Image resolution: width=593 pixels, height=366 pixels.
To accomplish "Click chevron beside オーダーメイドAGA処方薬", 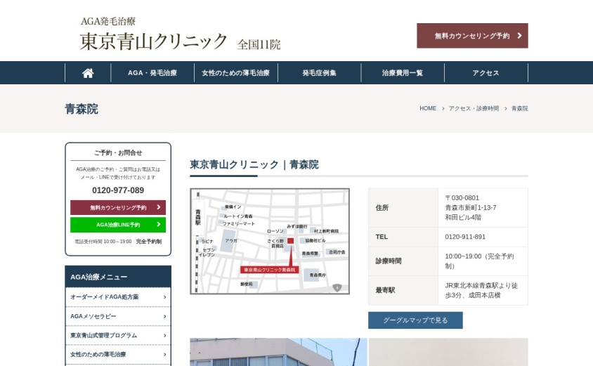I will coord(165,297).
